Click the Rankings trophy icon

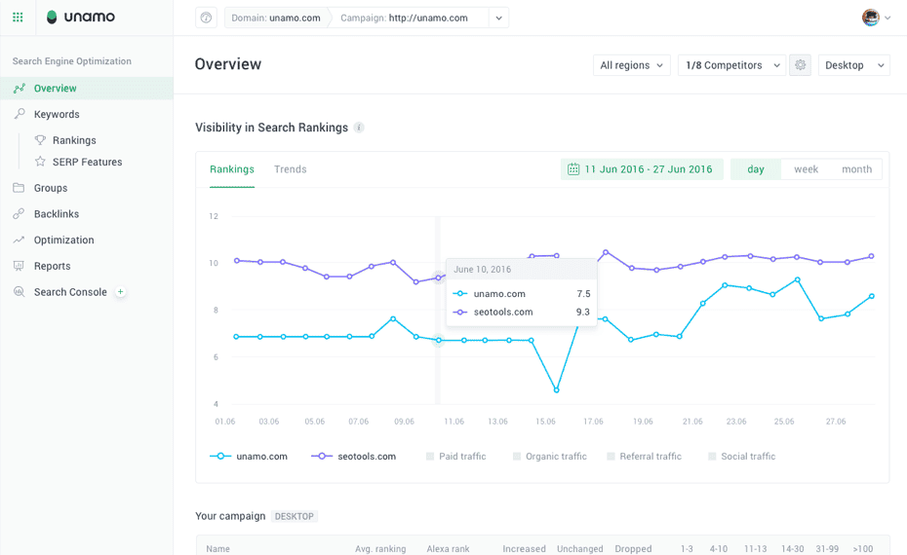40,140
